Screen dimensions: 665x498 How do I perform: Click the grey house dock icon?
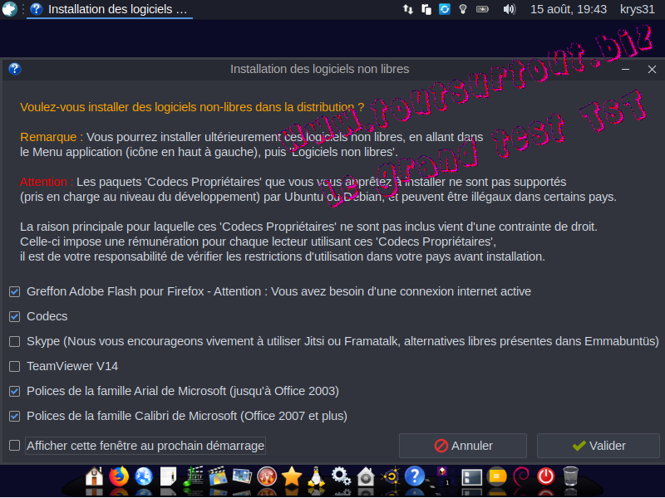366,476
